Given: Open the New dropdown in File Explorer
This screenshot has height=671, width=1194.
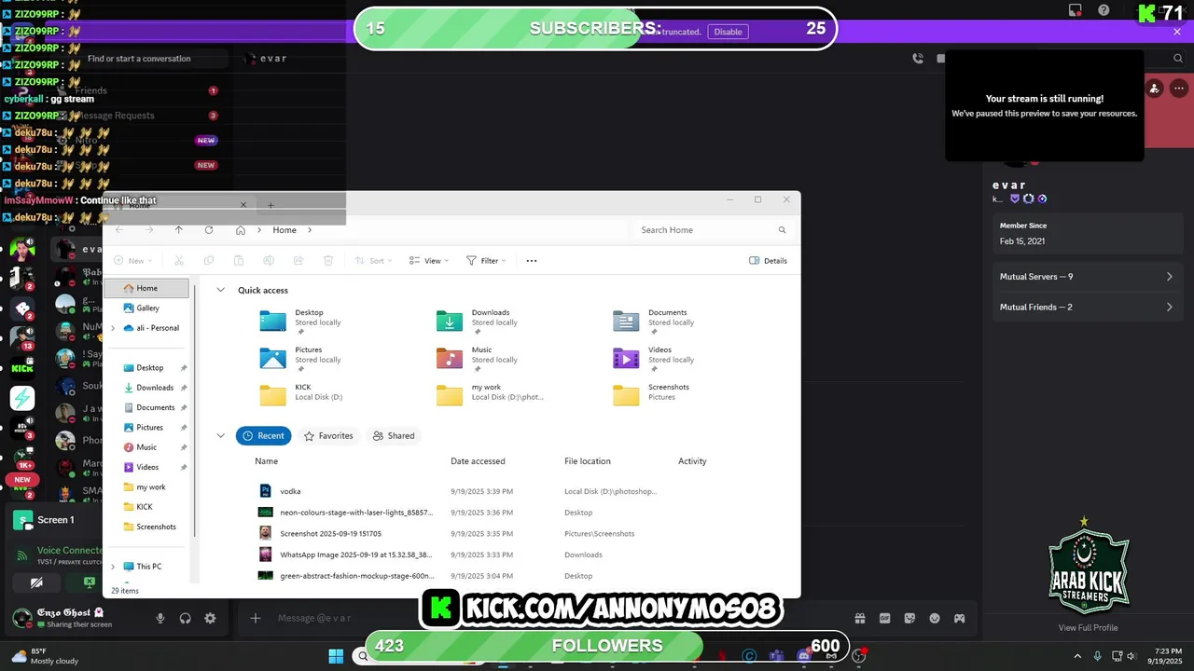Looking at the screenshot, I should pos(132,261).
